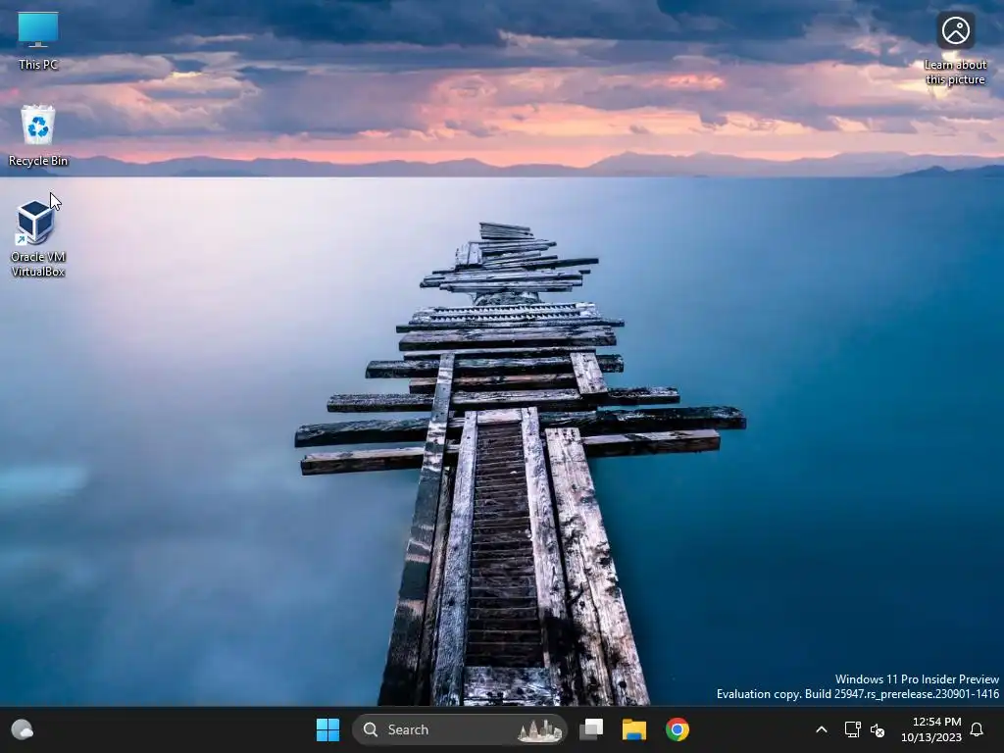Launch Google Chrome from the taskbar
Screen dimensions: 1004x753
pyautogui.click(x=677, y=729)
